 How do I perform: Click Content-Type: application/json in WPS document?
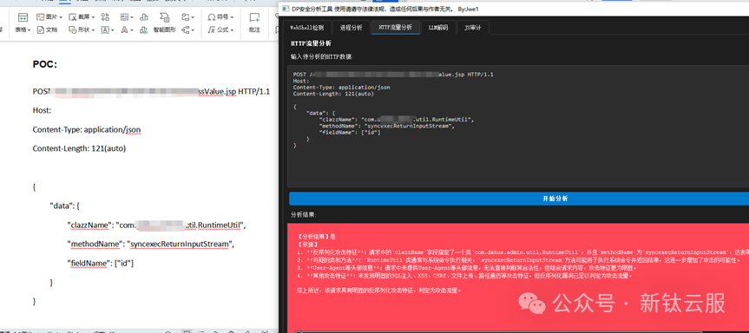87,130
